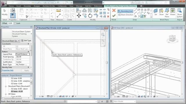Viewport: 186px width, 104px height.
Task: Select the Copy tool in Modify panel
Action: click(85, 15)
